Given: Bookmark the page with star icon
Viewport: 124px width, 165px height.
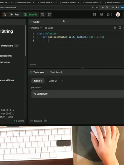Looking at the screenshot, I should click(97, 7).
